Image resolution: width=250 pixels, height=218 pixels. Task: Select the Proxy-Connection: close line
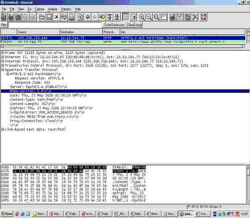pyautogui.click(x=36, y=121)
